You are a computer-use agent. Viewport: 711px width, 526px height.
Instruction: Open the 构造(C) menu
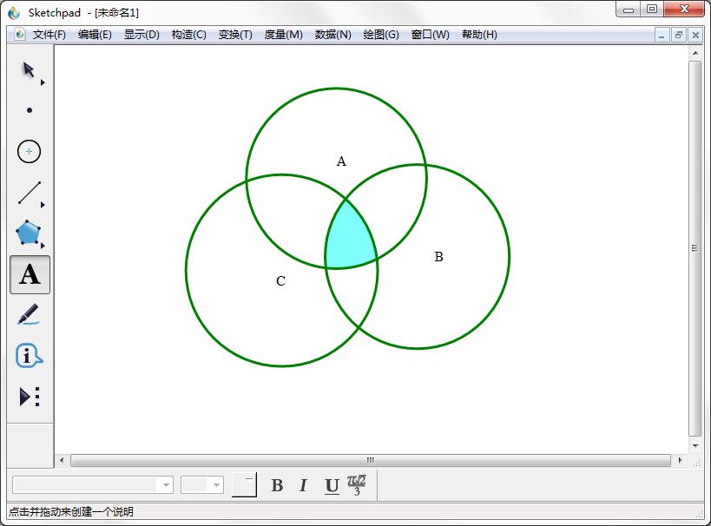[x=188, y=35]
